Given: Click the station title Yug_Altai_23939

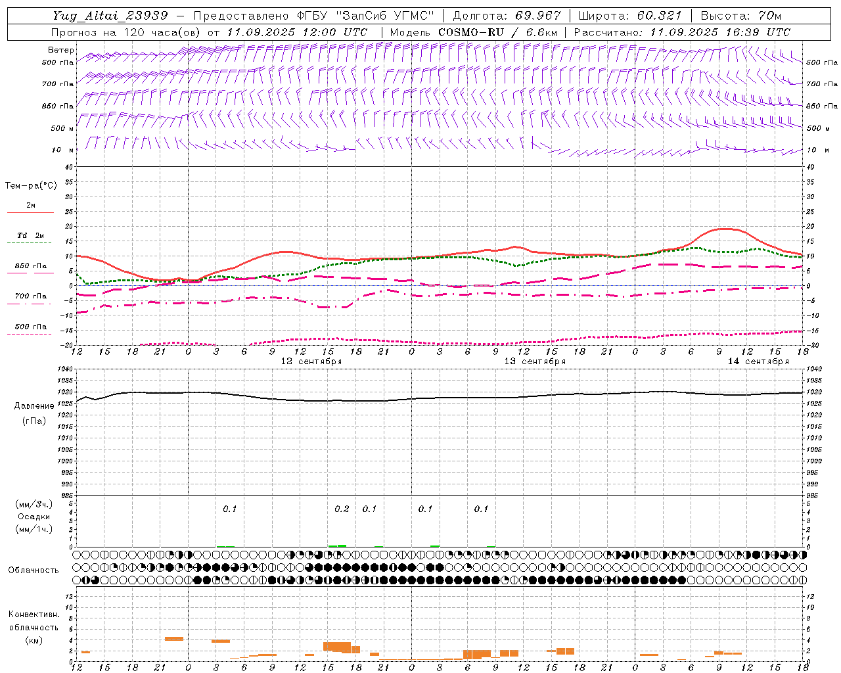Looking at the screenshot, I should (110, 16).
